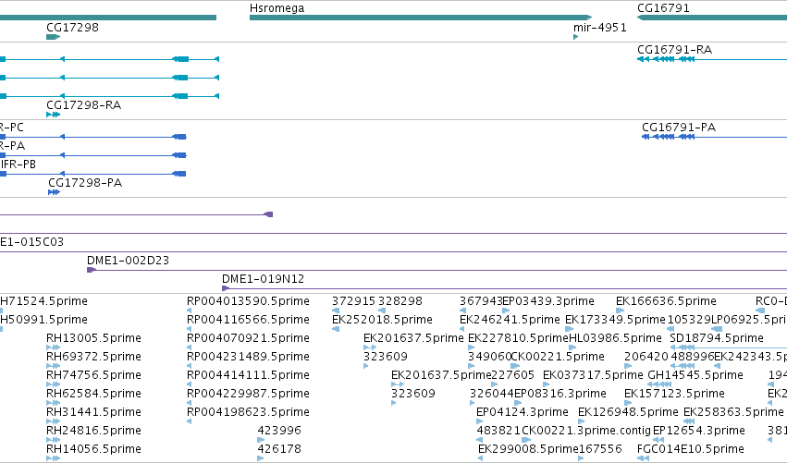Select the RP004198623.5prime feature label
787x463 pixels.
[x=248, y=412]
